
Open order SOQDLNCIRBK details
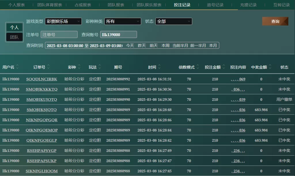pos(41,79)
